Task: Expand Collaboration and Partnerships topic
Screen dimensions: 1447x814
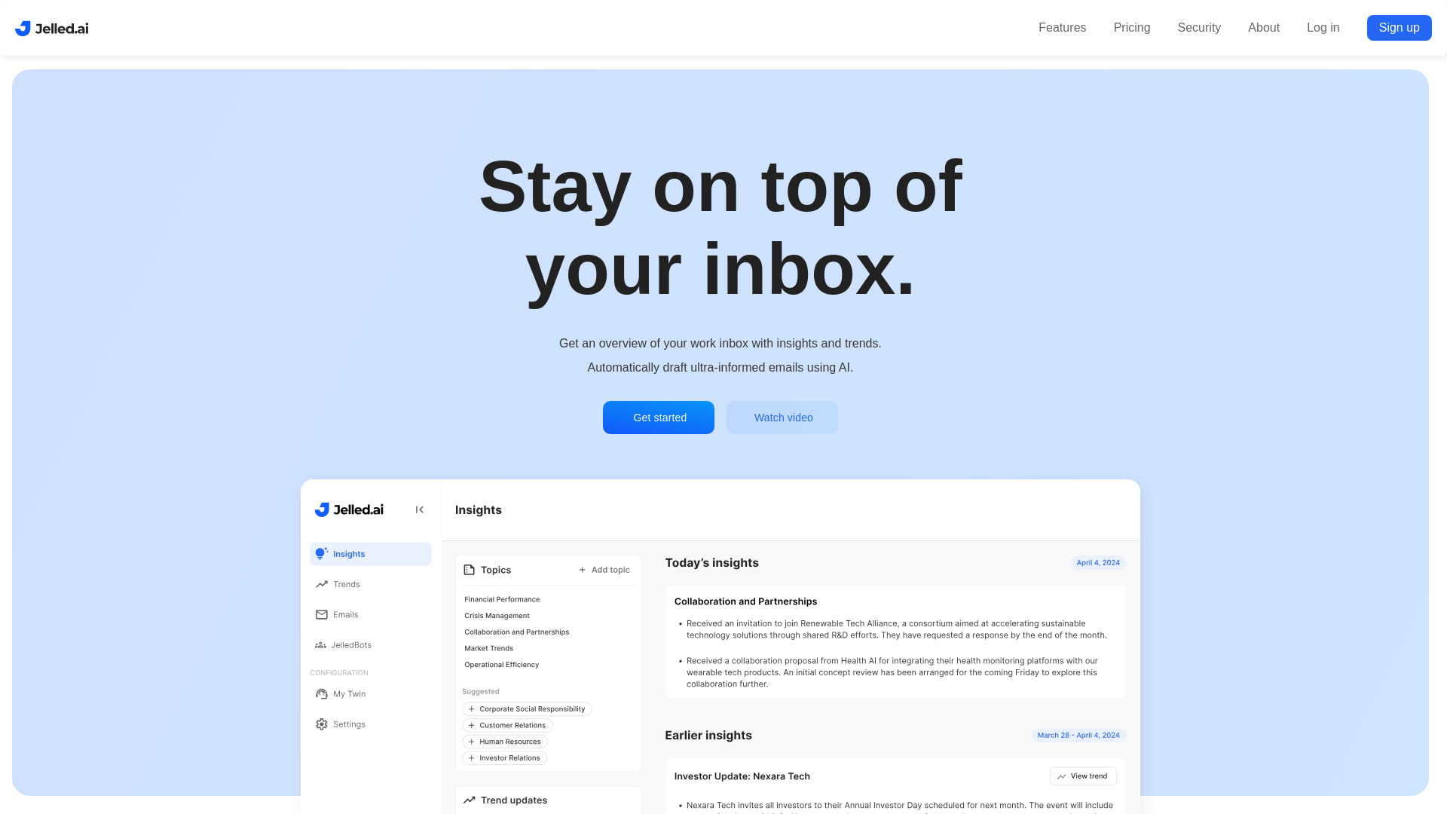Action: tap(517, 631)
